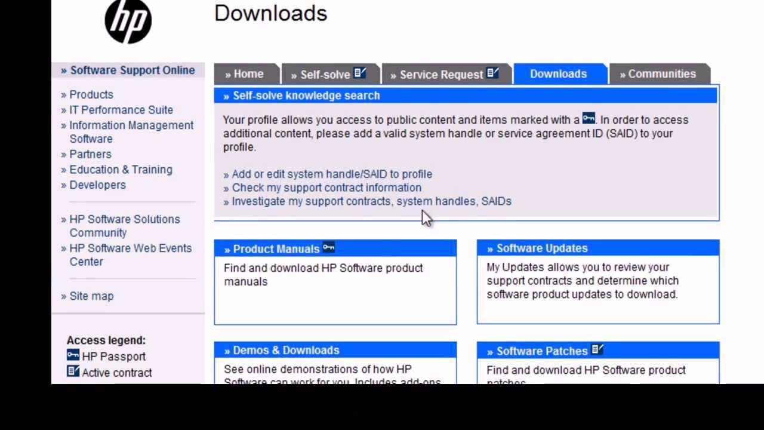The height and width of the screenshot is (430, 764).
Task: Click the contract icon on Self-solve tab
Action: coord(359,73)
